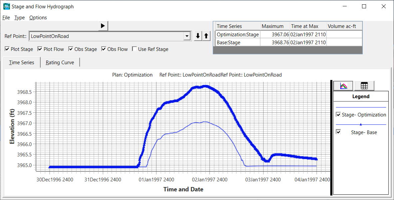Screen dimensions: 394x200
Task: Click the down arrow next reference point button
Action: (x=198, y=36)
